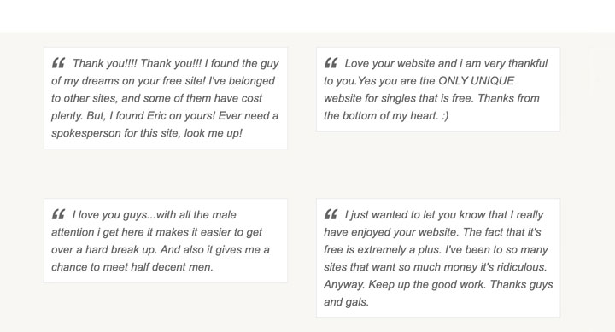Viewport: 615px width, 332px height.
Task: Click the line "spokesperson for this site, look me up!"
Action: pos(147,133)
